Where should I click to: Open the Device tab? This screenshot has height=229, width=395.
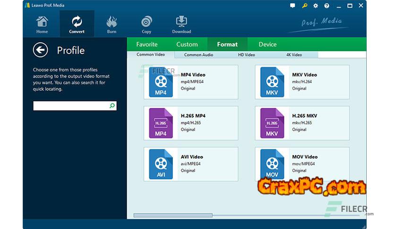(x=267, y=44)
